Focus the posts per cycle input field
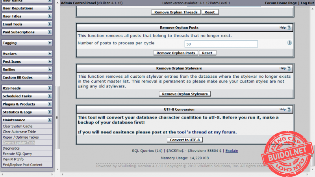This screenshot has height=177, width=315. (221, 44)
